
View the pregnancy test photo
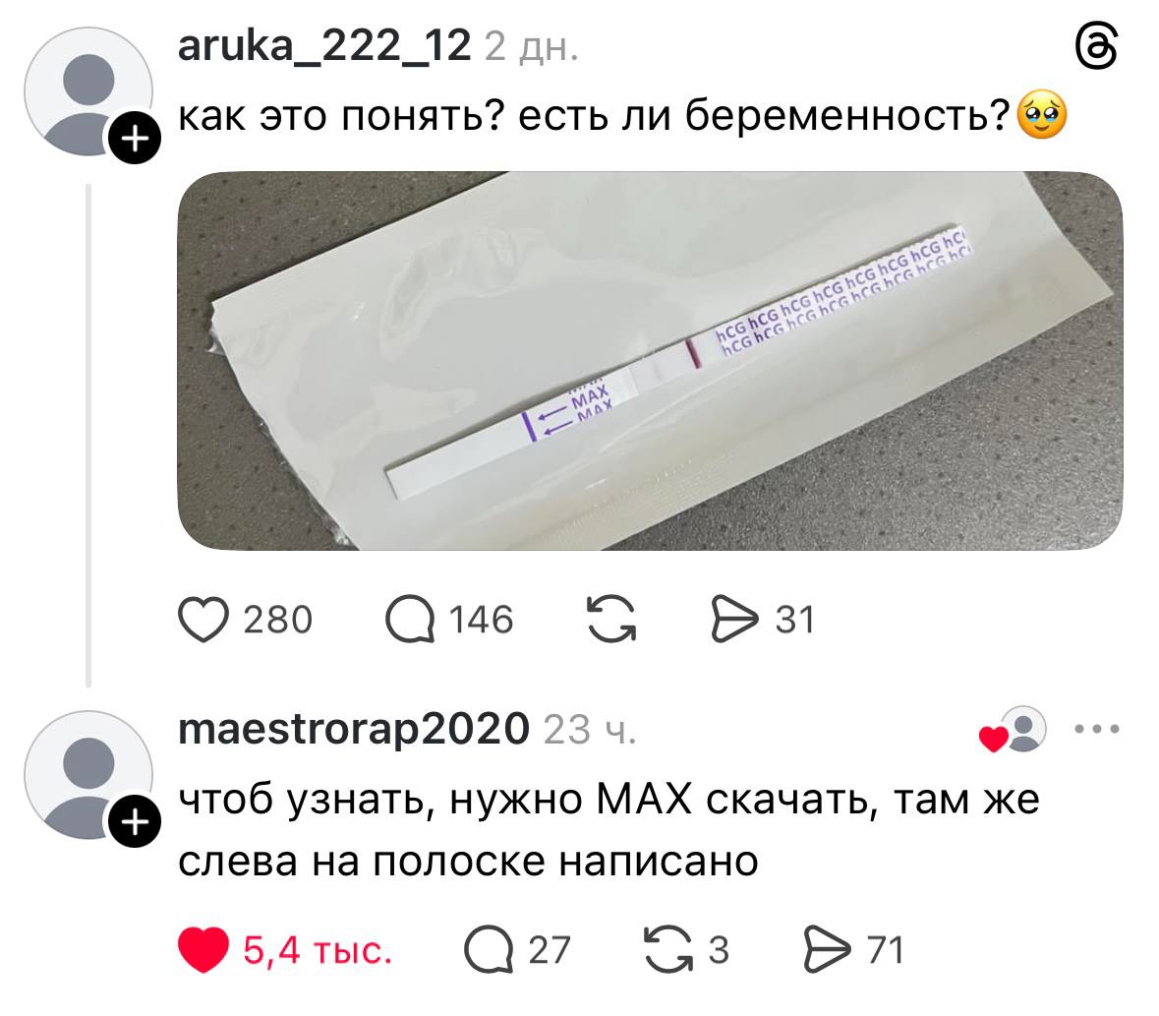pyautogui.click(x=650, y=361)
